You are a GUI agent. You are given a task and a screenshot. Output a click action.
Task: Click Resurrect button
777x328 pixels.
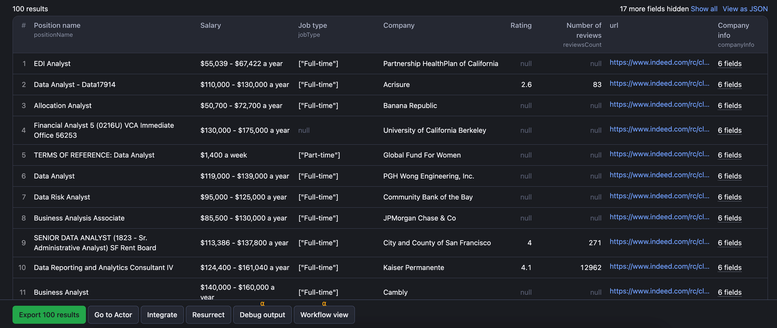click(208, 315)
